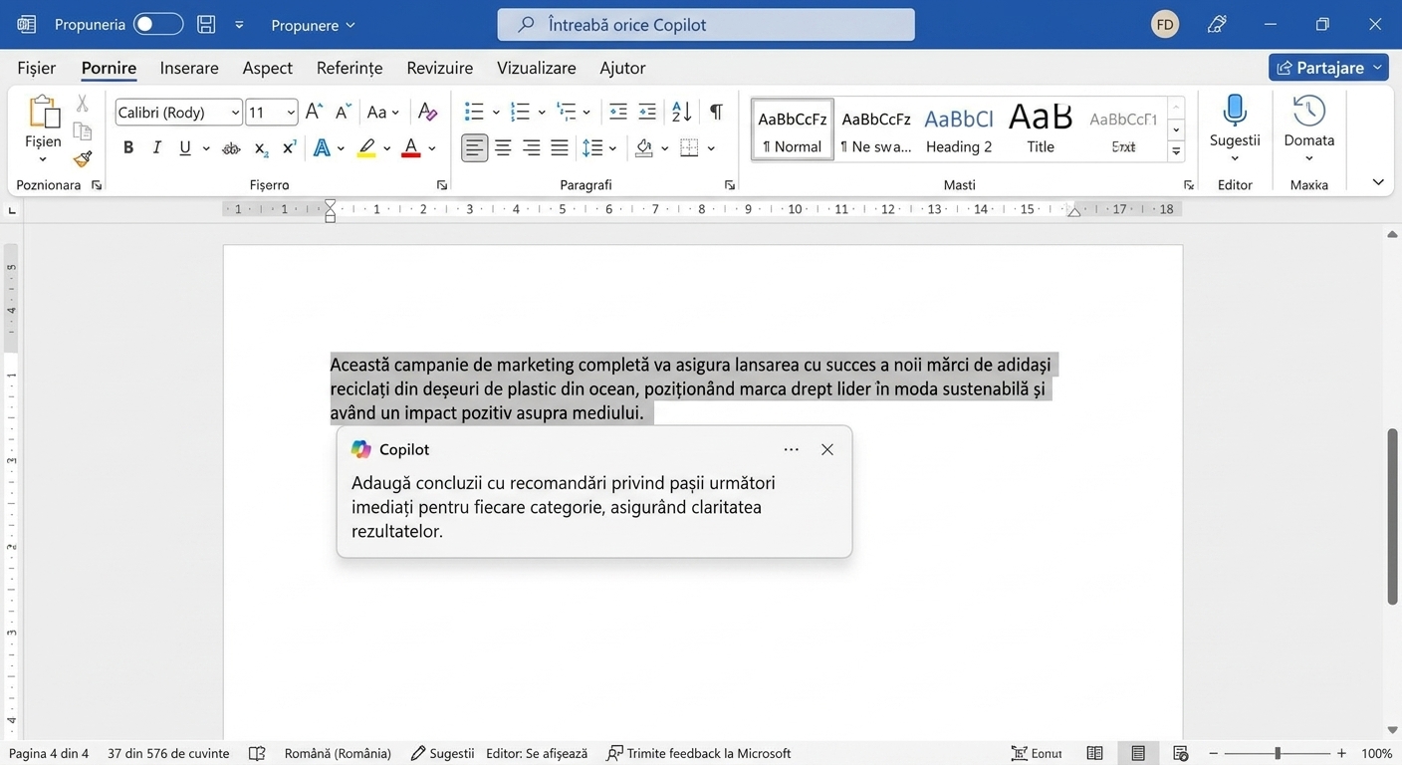
Task: Open the Referințe tab
Action: coord(350,68)
